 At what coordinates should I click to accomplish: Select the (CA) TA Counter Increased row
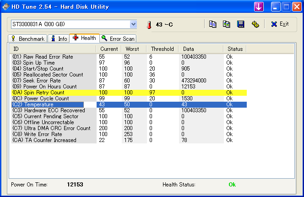129,140
